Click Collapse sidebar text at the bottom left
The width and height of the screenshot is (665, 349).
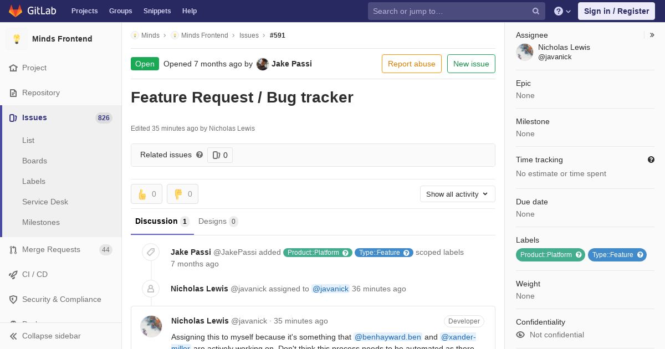tap(51, 336)
